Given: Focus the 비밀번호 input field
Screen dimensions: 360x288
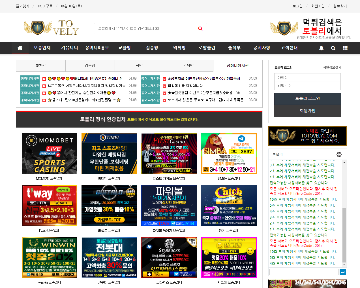Looking at the screenshot, I should pos(307,86).
